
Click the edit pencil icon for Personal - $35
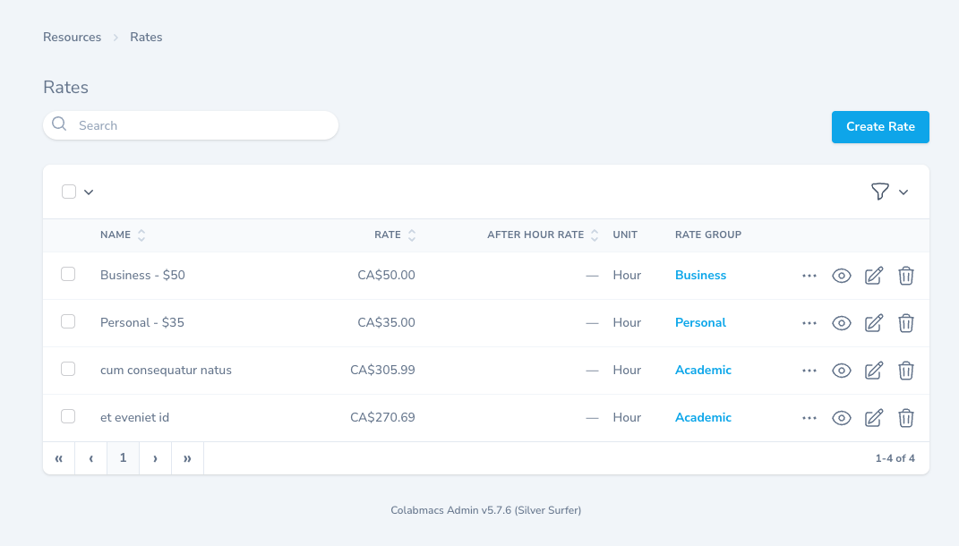(x=873, y=322)
